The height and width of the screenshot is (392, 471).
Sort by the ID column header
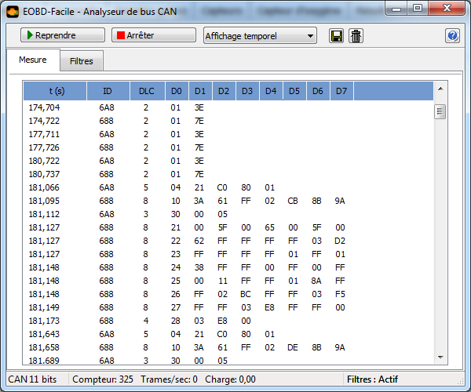(x=107, y=91)
